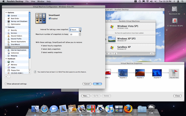Click the maximum snapshots field showing 10

[x=74, y=34]
